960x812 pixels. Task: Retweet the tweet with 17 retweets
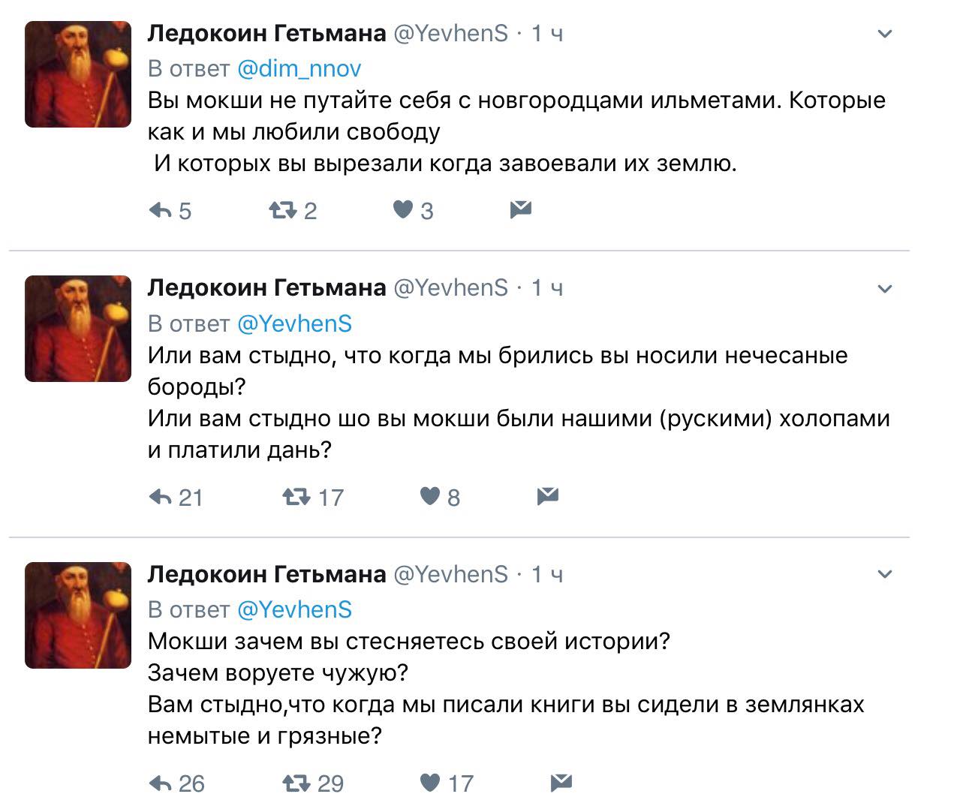click(x=296, y=497)
